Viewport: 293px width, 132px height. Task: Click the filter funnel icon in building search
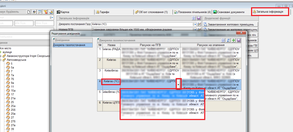coord(45,12)
